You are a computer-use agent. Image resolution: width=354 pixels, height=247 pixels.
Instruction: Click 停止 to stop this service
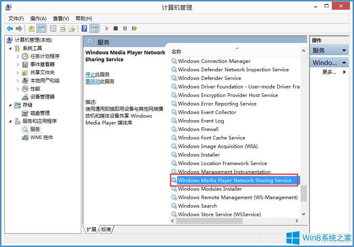(x=90, y=74)
